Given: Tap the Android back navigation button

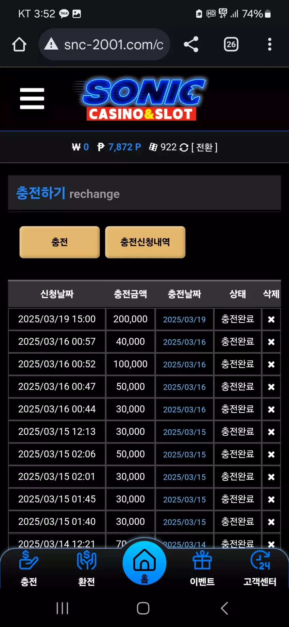Looking at the screenshot, I should click(x=224, y=608).
